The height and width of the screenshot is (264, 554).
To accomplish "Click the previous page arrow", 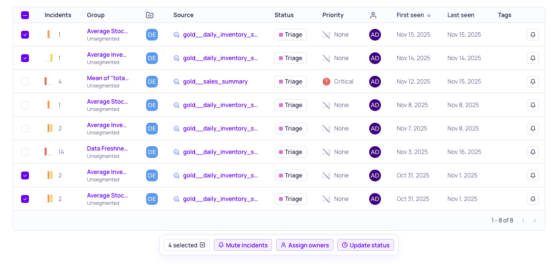I will tap(523, 220).
